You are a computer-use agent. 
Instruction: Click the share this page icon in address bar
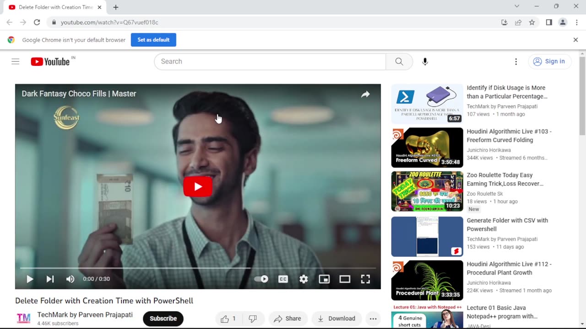pos(518,22)
